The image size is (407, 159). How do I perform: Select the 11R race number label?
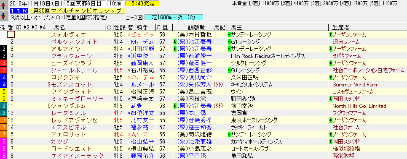19,11
